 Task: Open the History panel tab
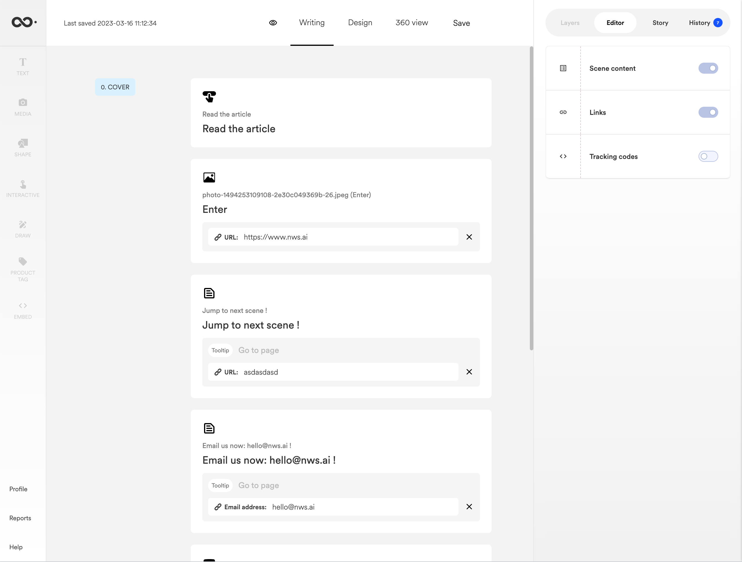coord(705,23)
